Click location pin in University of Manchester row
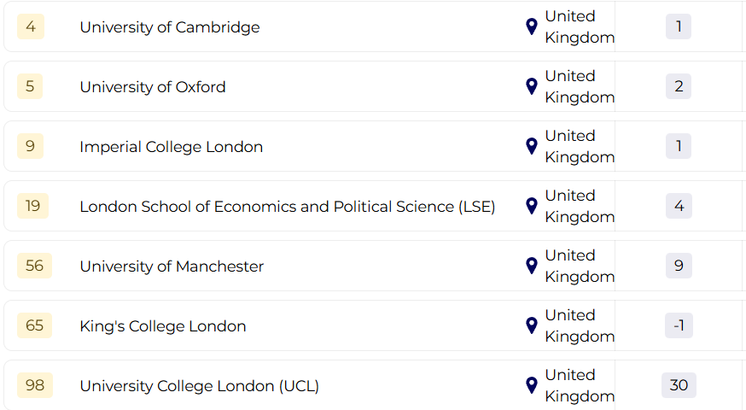 click(x=532, y=266)
